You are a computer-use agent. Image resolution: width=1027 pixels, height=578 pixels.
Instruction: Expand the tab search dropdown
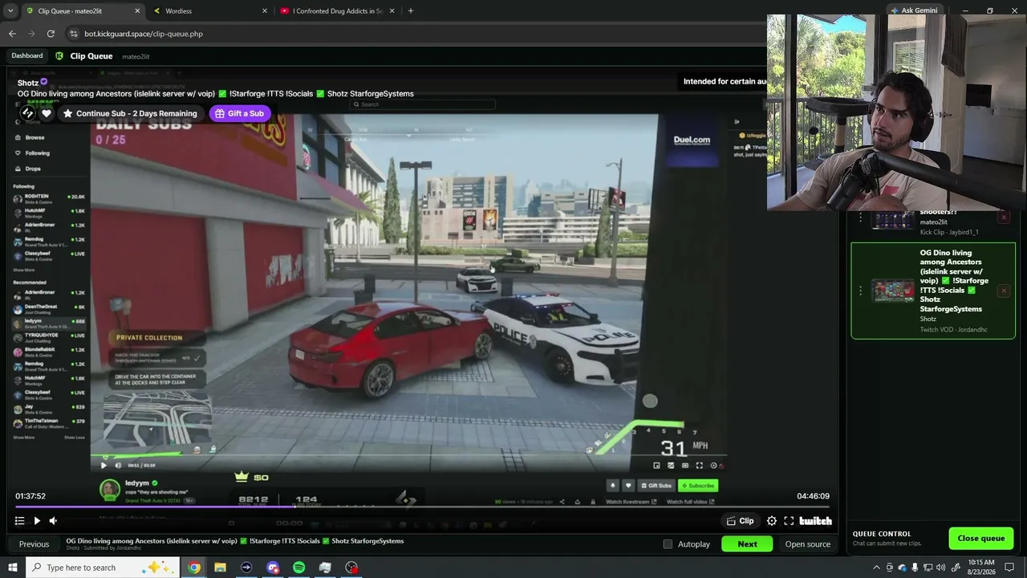tap(10, 11)
